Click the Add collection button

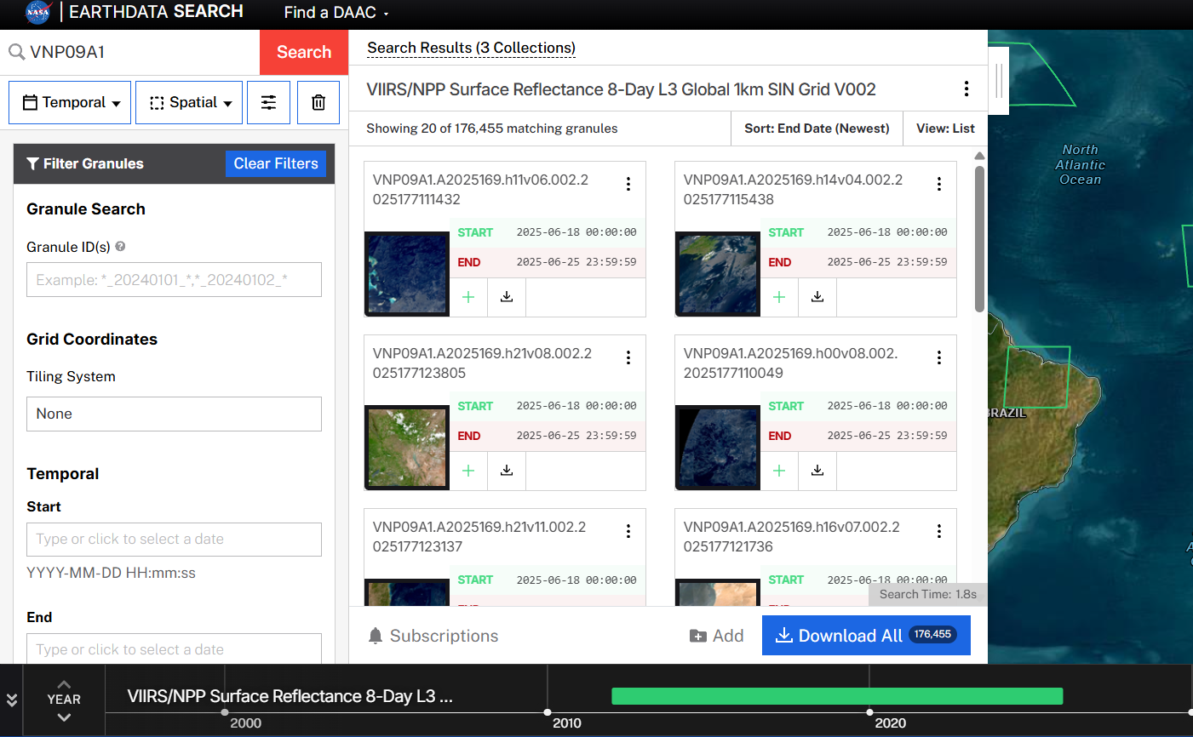coord(716,636)
